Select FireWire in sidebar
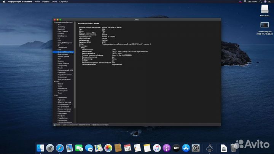274x154 pixels. pos(61,34)
